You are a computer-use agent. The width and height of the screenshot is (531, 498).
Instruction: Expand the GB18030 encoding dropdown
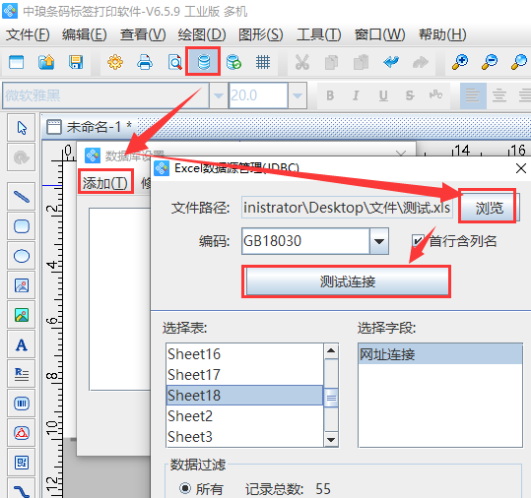[x=379, y=241]
